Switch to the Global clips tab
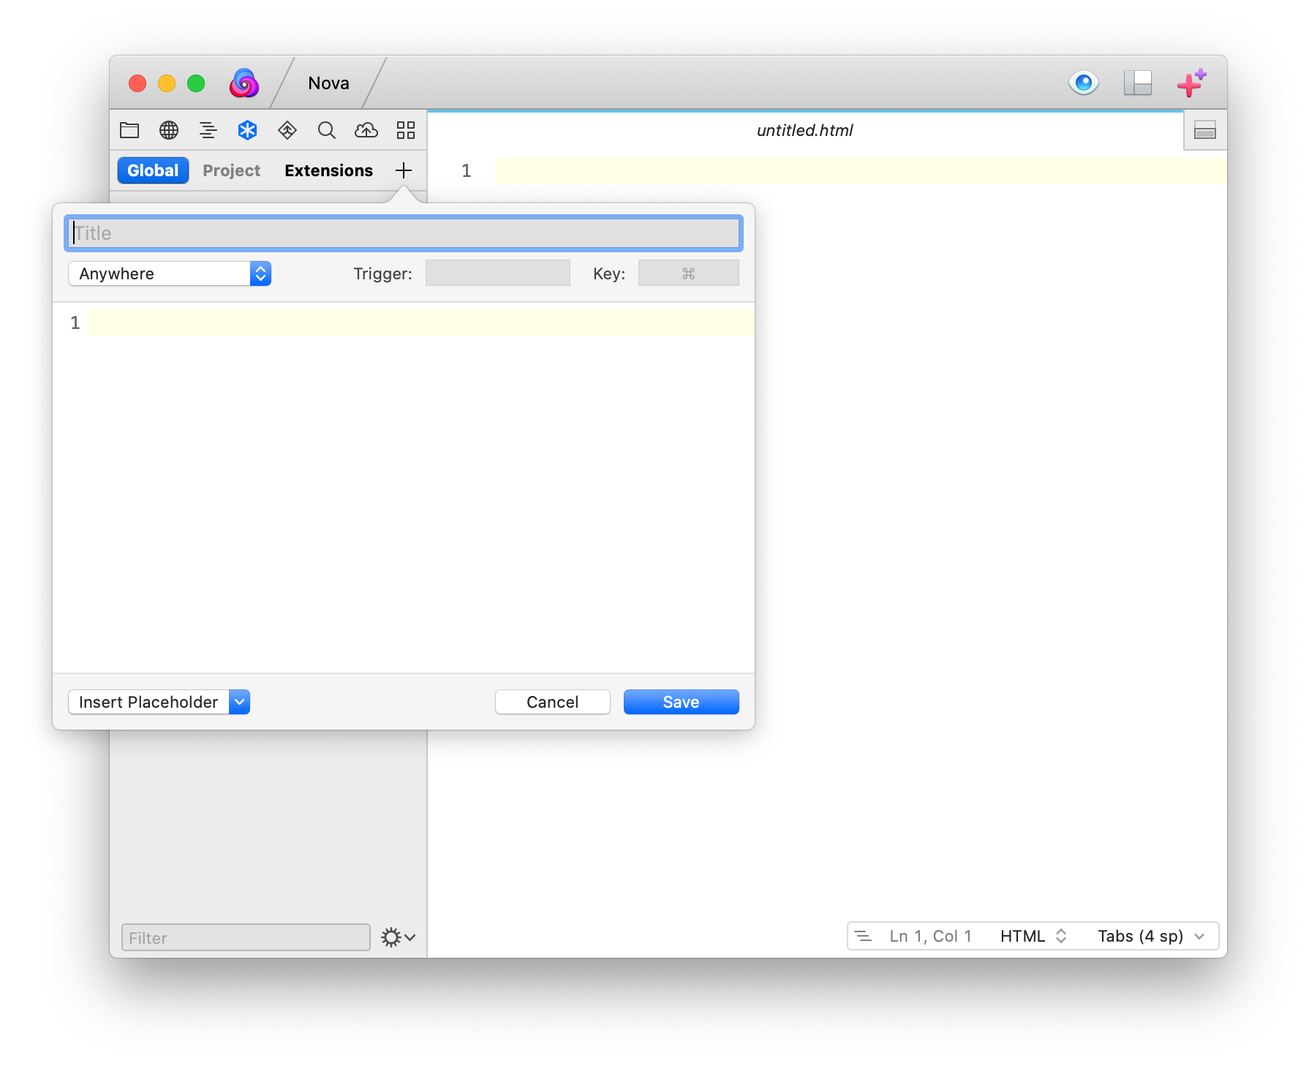The width and height of the screenshot is (1309, 1066). (153, 170)
